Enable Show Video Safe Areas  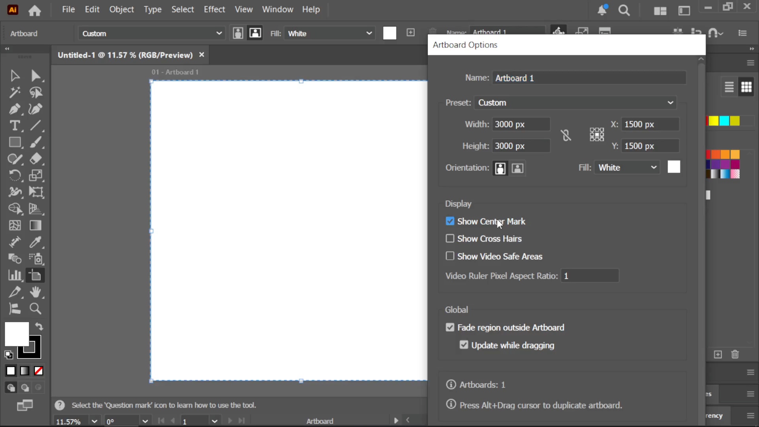tap(450, 256)
